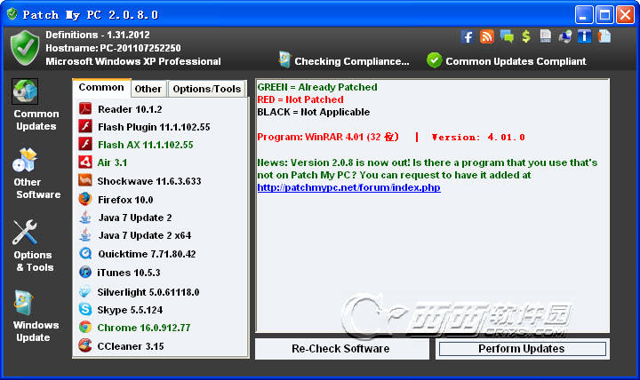Click the Program: WinRAR 4.01 line

(x=391, y=137)
